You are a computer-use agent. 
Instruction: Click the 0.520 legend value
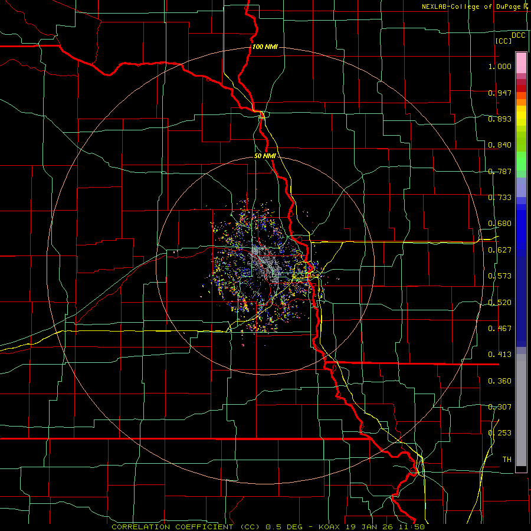(x=500, y=303)
